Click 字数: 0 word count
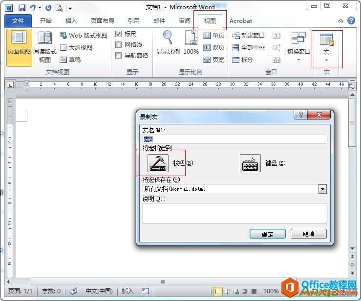 point(51,291)
